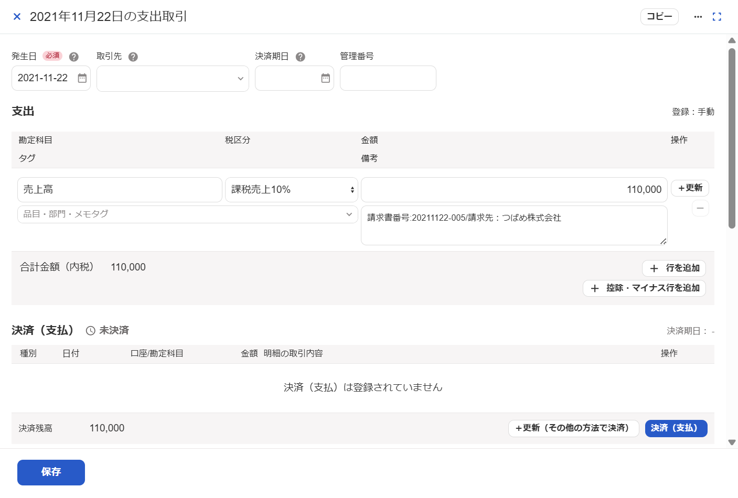
Task: Click the 必須 badge
Action: tap(52, 56)
